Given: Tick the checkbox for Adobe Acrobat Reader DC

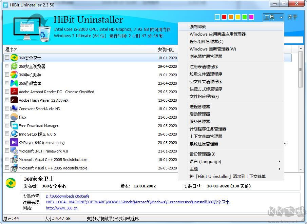Looking at the screenshot, I should (7, 91).
